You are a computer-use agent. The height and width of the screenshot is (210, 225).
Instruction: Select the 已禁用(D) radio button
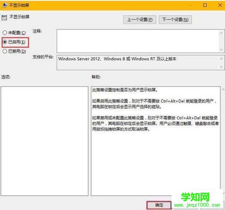point(5,51)
